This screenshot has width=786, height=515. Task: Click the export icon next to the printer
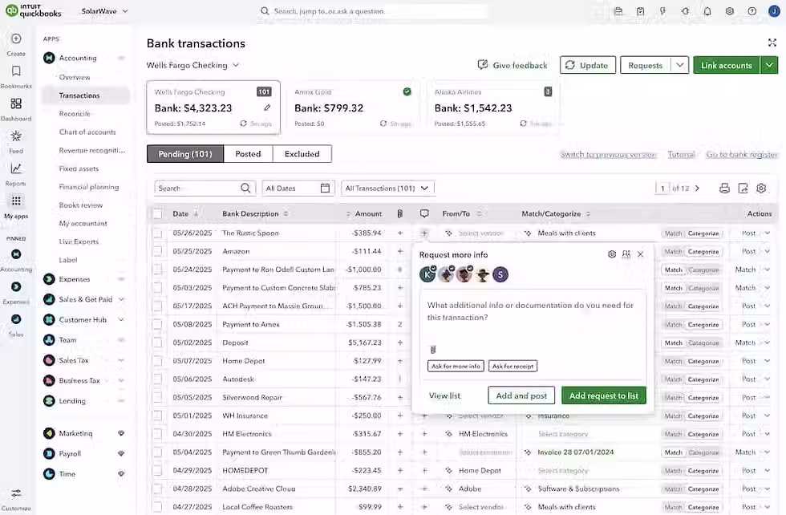(x=742, y=187)
